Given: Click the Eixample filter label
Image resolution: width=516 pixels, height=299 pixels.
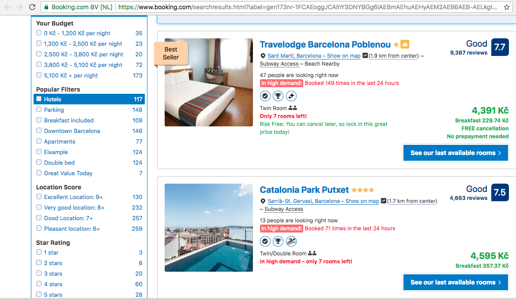Looking at the screenshot, I should (x=56, y=152).
